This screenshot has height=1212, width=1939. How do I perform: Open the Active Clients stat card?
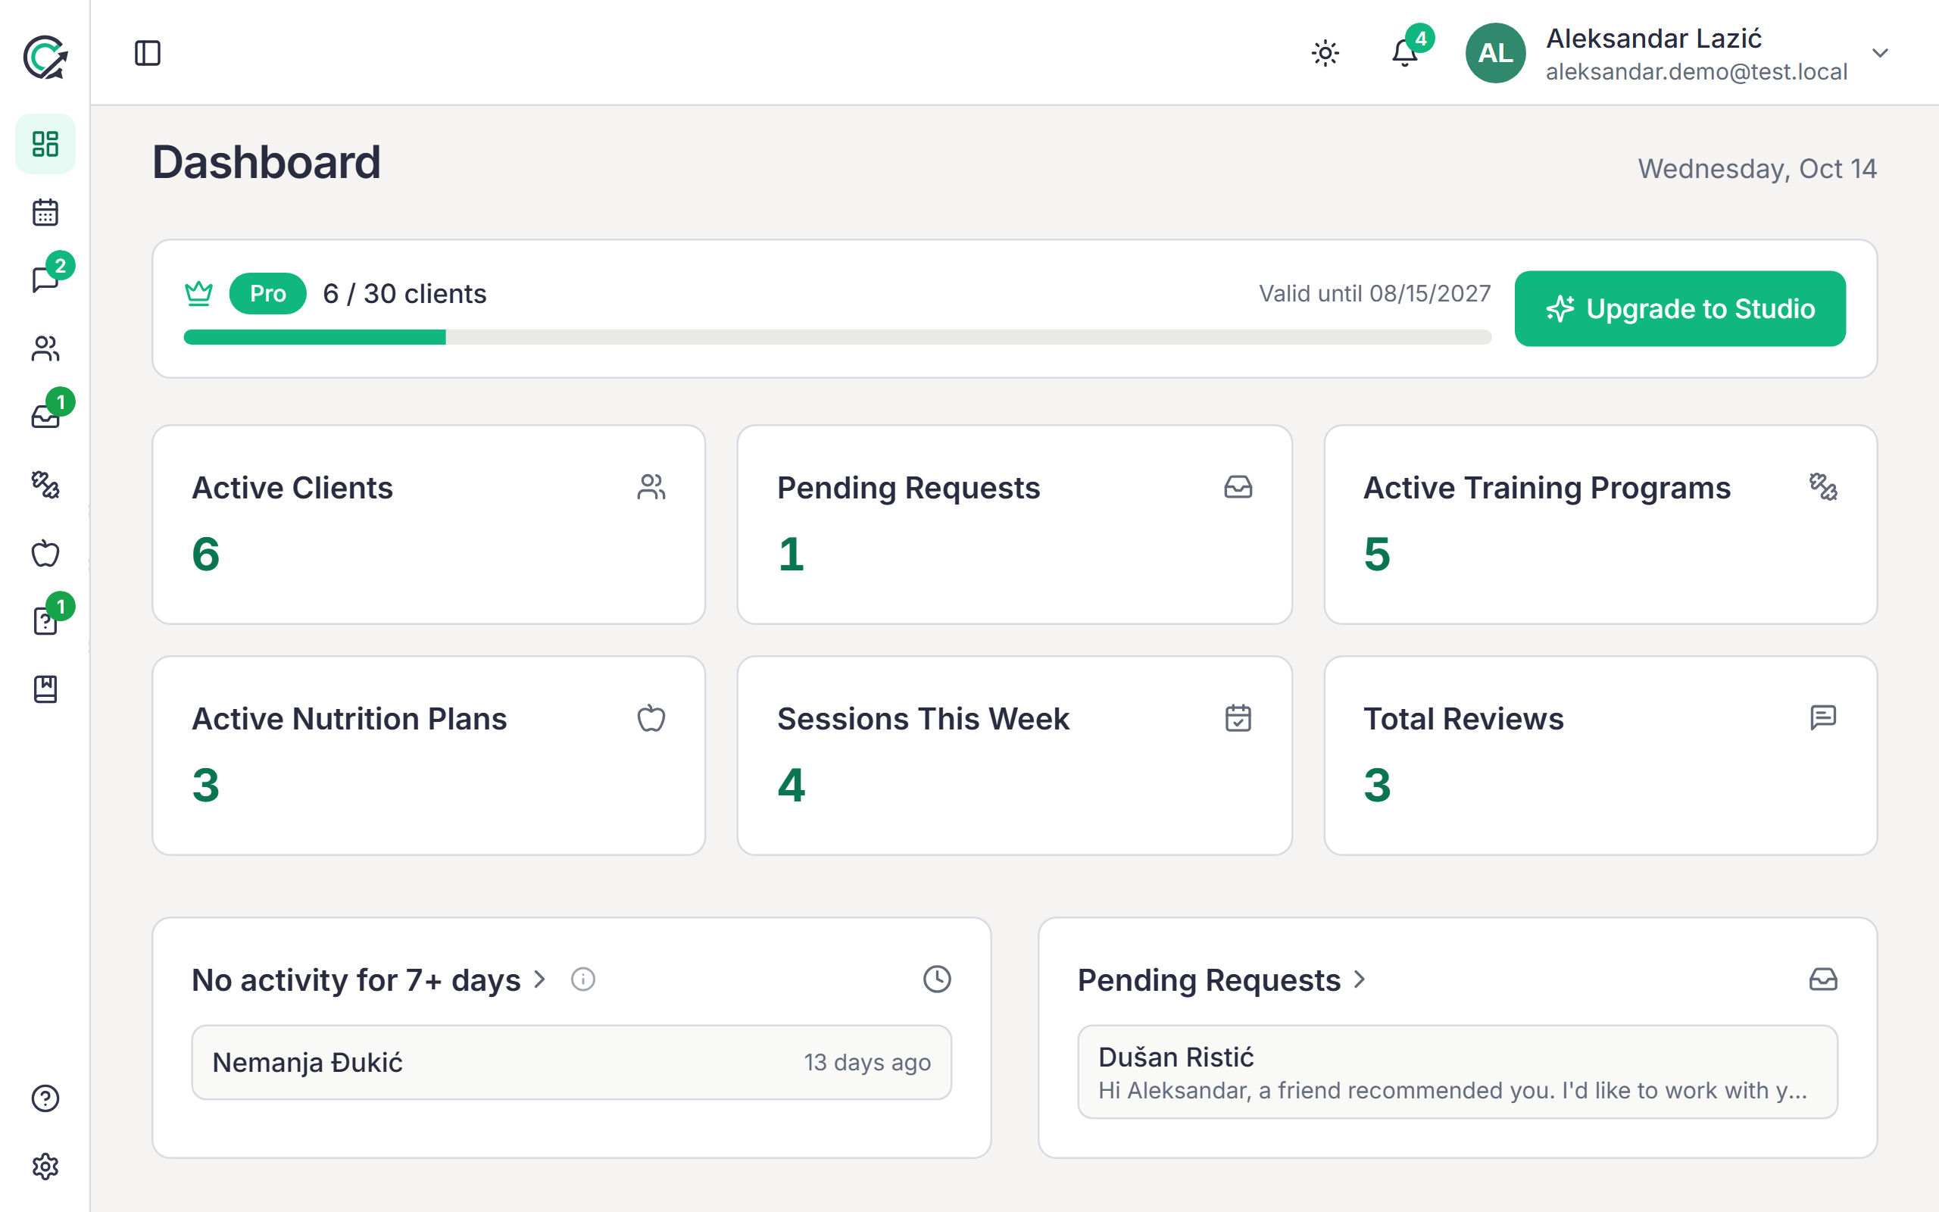pos(429,524)
